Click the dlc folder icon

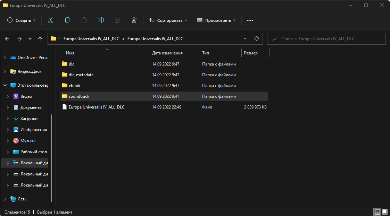tap(64, 64)
